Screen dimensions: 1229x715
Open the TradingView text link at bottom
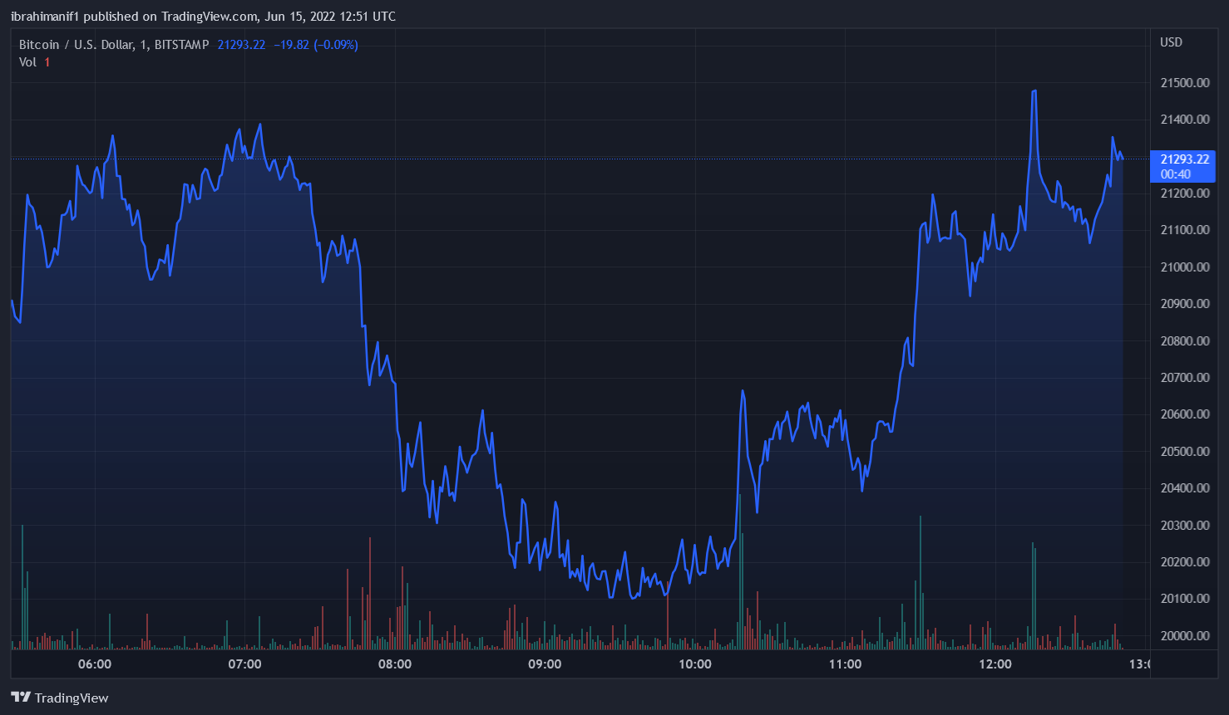[x=72, y=698]
